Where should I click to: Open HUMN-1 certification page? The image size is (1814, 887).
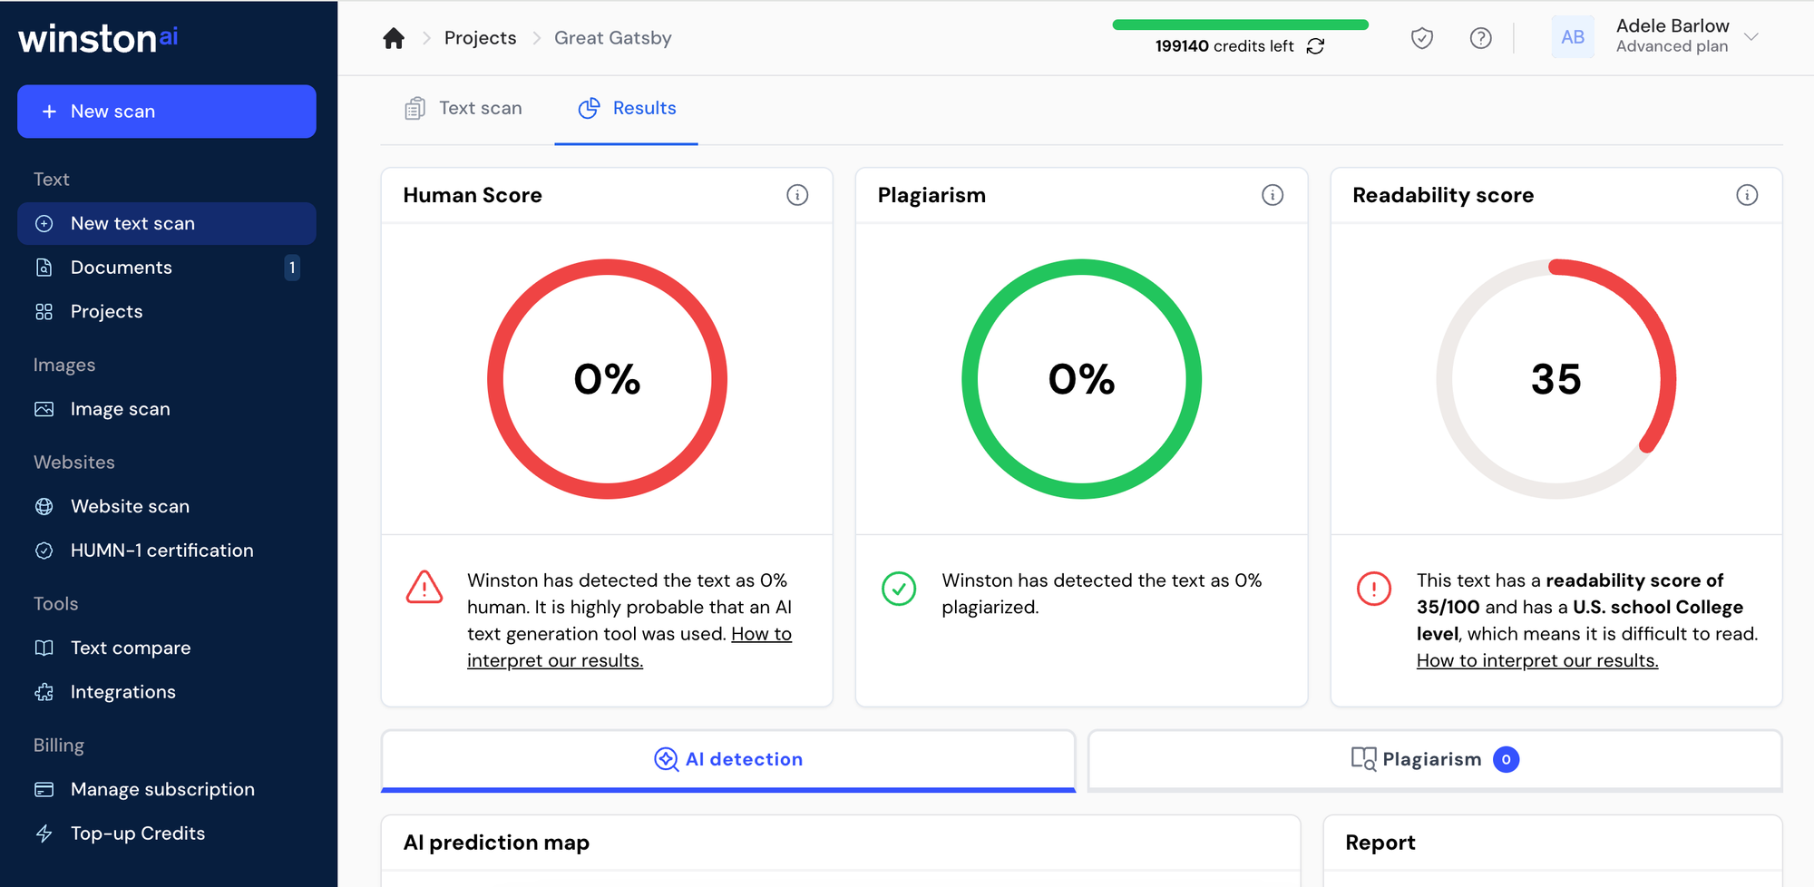(x=167, y=551)
